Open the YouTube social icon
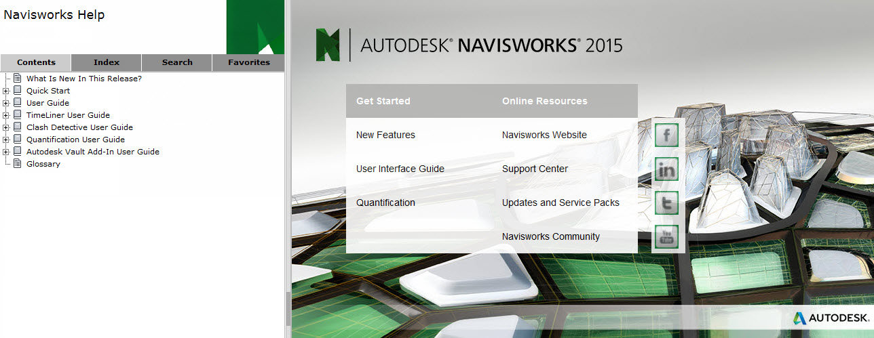The height and width of the screenshot is (338, 874). tap(666, 236)
